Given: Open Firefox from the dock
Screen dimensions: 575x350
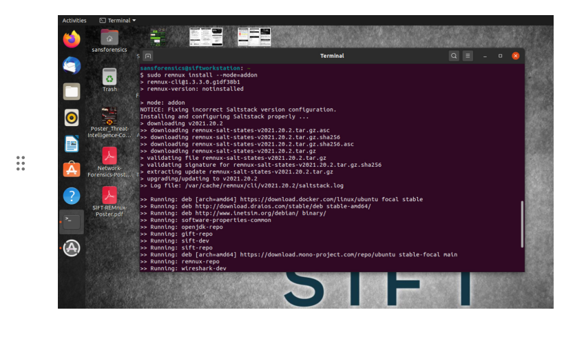Looking at the screenshot, I should coord(72,39).
